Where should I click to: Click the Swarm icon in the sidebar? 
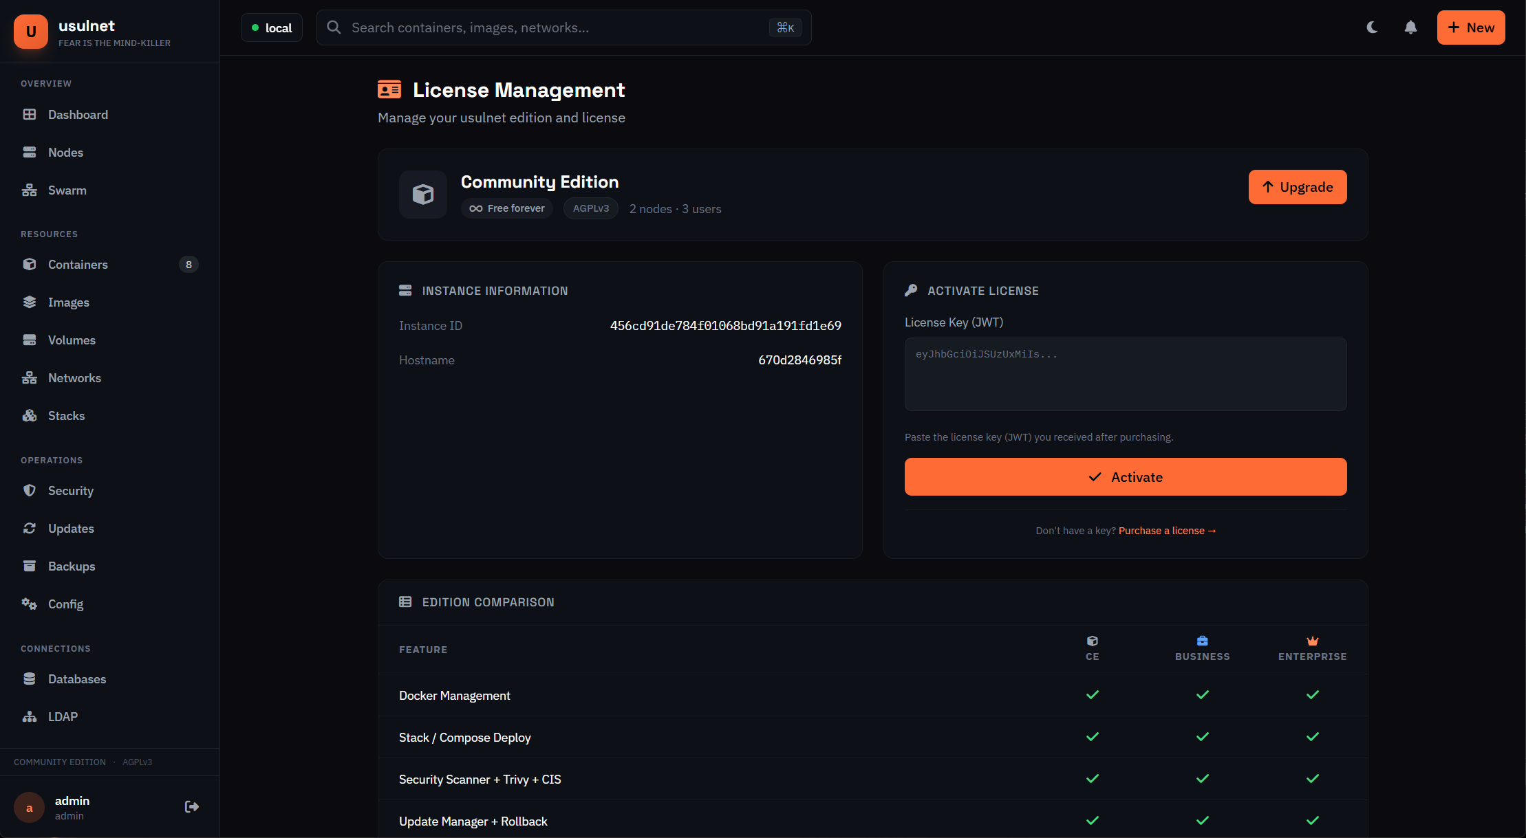click(30, 190)
